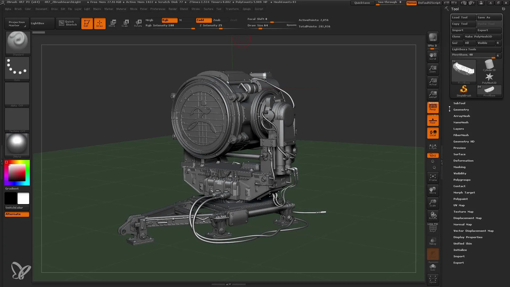The image size is (510, 287).
Task: Expand the Deformation panel section
Action: tap(464, 161)
